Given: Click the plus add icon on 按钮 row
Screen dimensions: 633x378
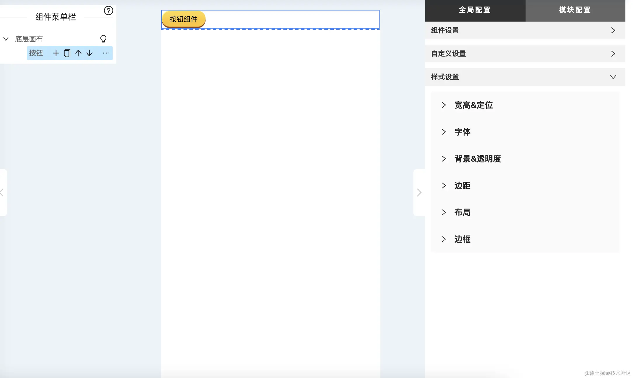Looking at the screenshot, I should 56,53.
